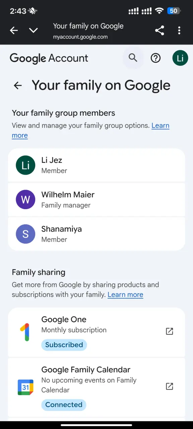Open the help question mark icon
Viewport: 193px width, 429px height.
(x=155, y=58)
